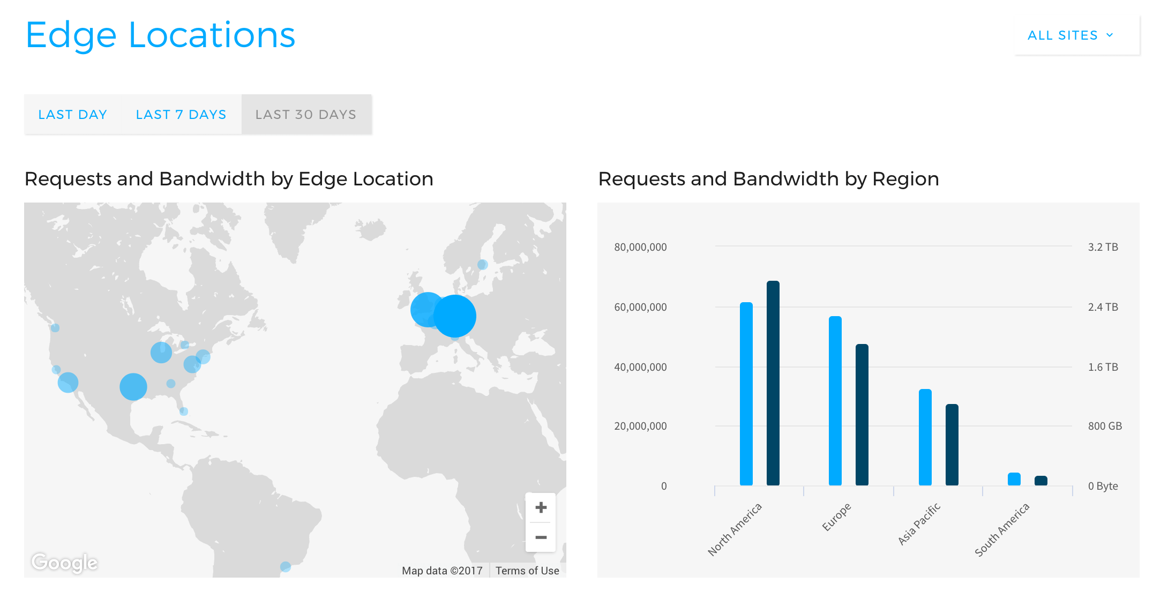
Task: Switch to LAST 7 DAYS tab
Action: (x=181, y=115)
